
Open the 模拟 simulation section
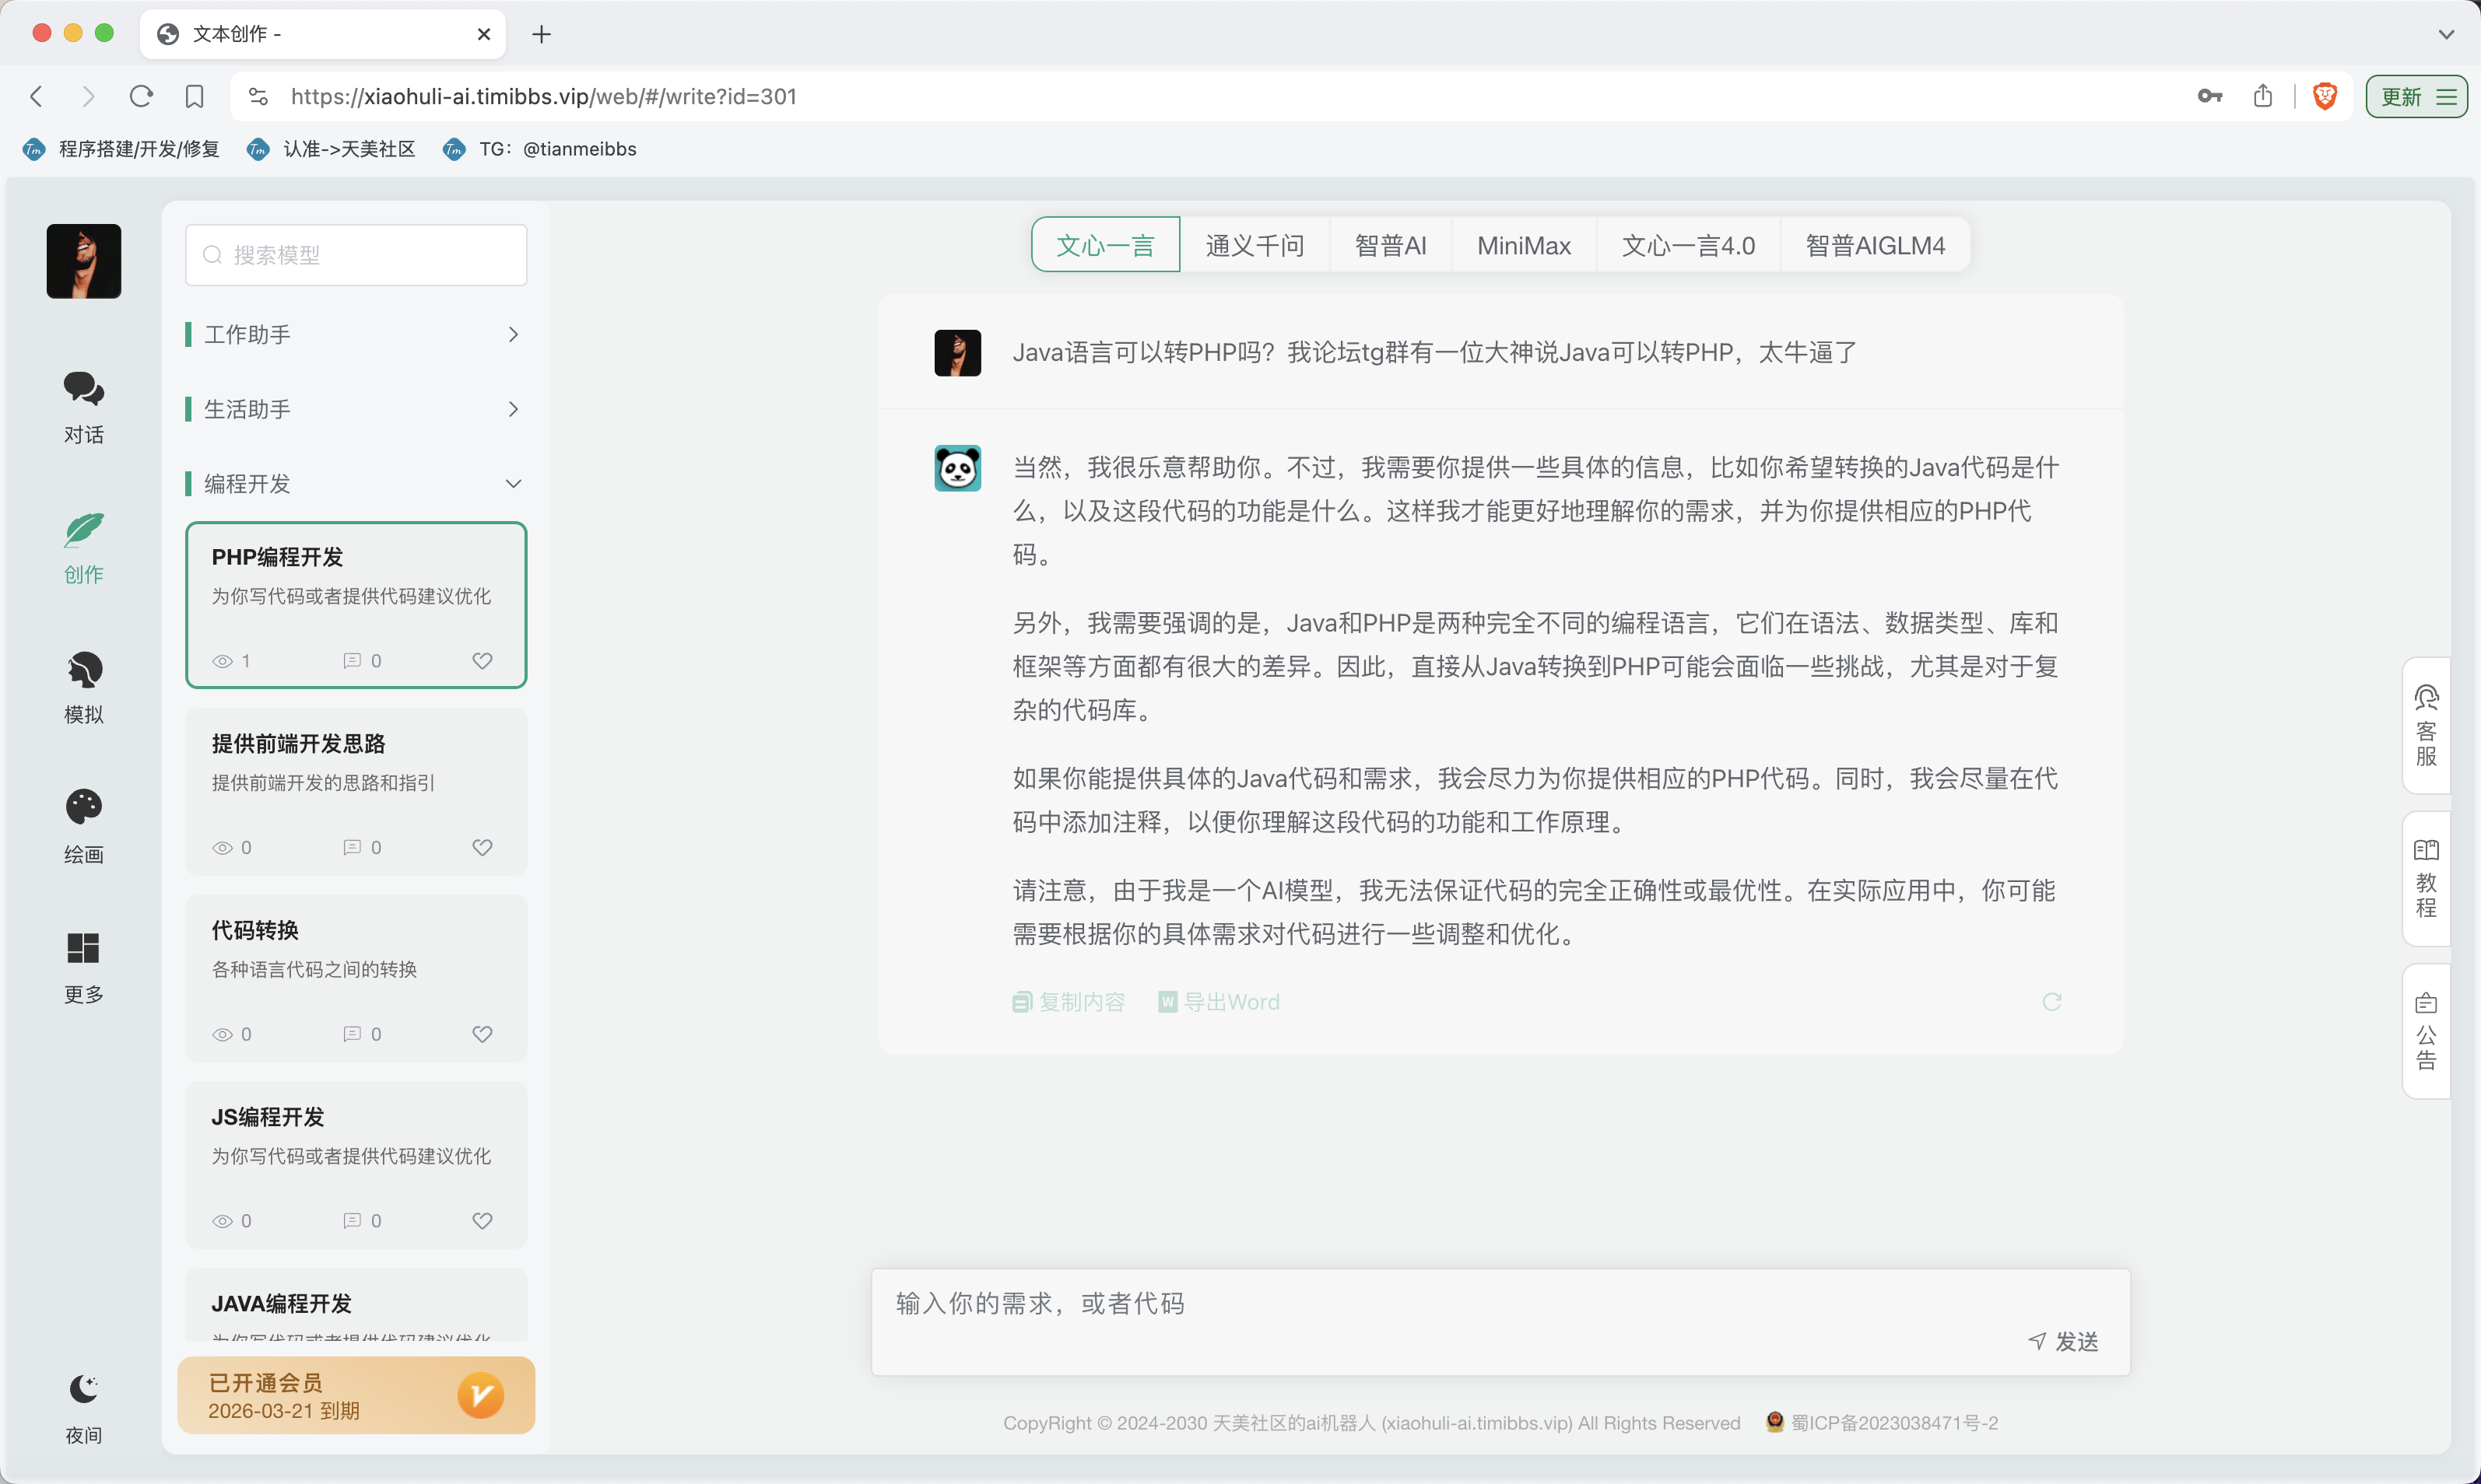83,688
